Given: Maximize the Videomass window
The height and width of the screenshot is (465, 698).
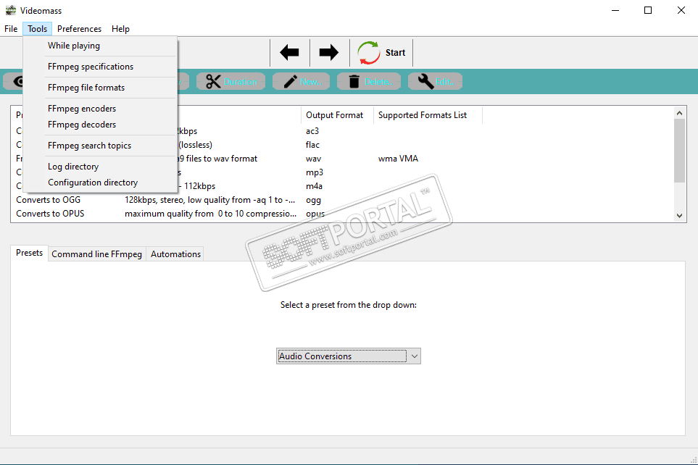Looking at the screenshot, I should pos(648,10).
